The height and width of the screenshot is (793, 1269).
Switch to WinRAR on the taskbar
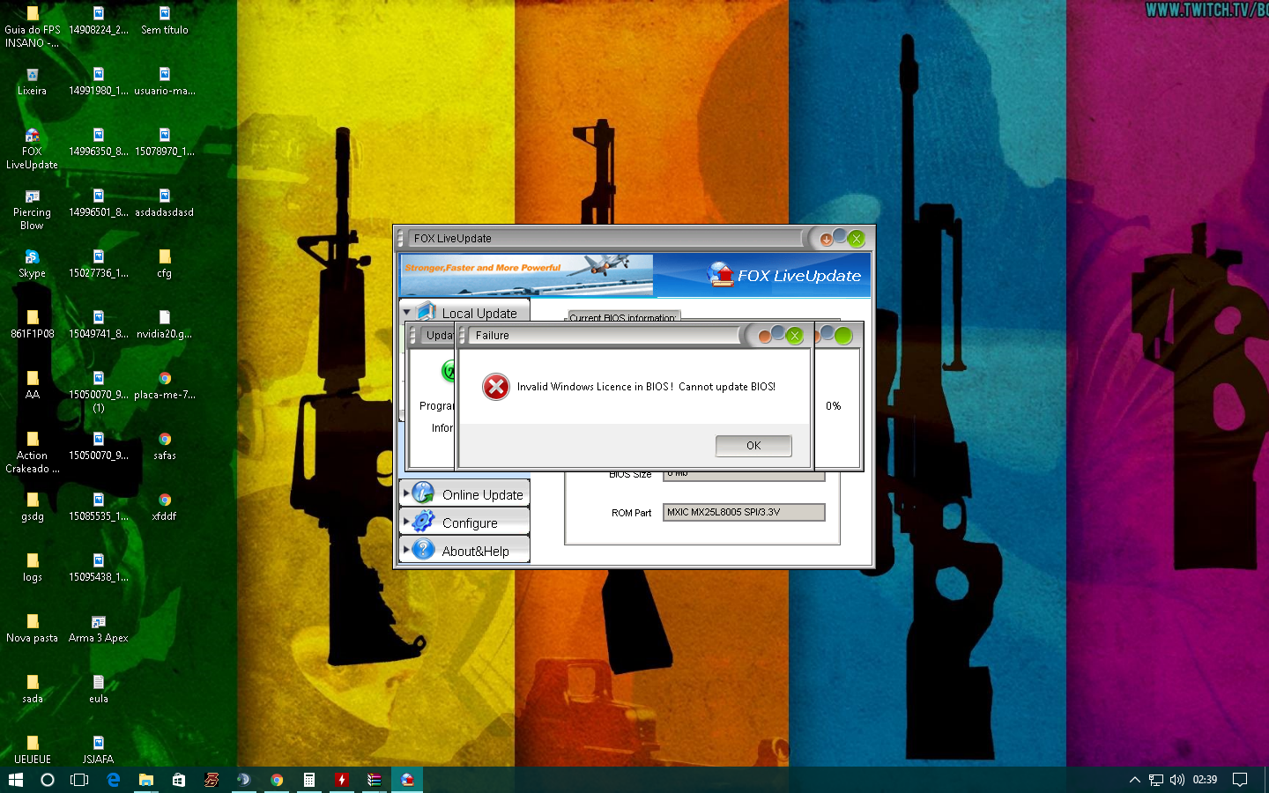coord(375,780)
